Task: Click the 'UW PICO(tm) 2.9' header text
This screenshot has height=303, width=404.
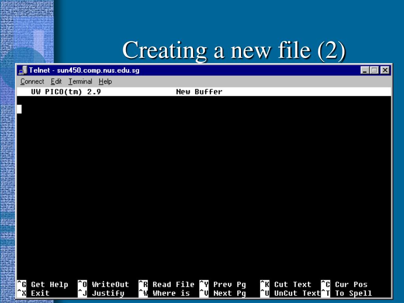Action: pyautogui.click(x=66, y=92)
